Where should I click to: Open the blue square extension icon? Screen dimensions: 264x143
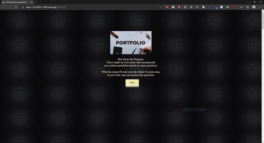216,8
